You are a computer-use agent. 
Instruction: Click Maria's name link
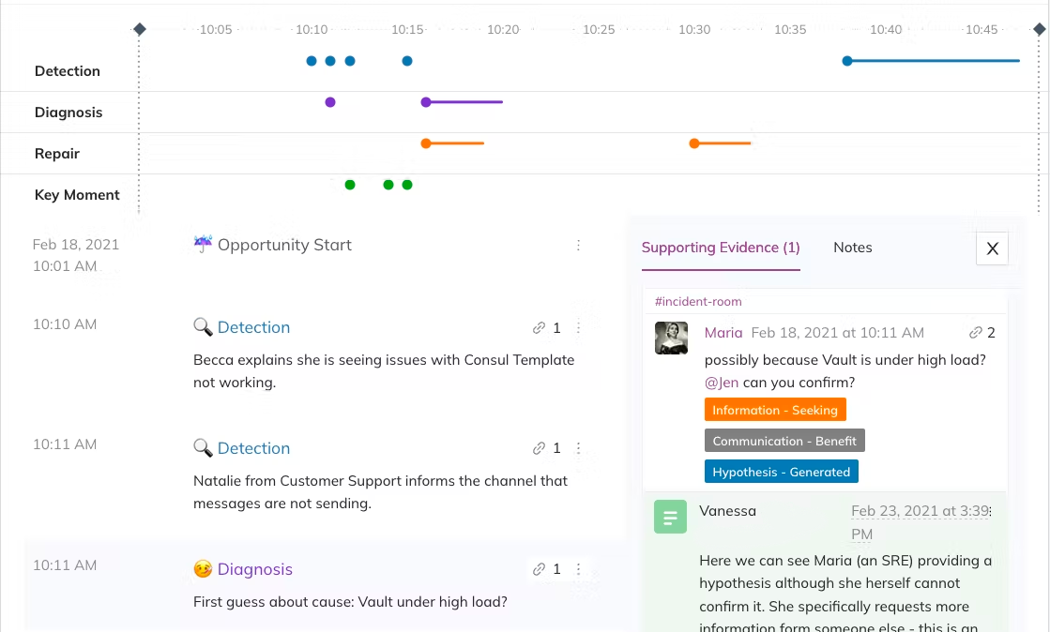click(x=723, y=333)
